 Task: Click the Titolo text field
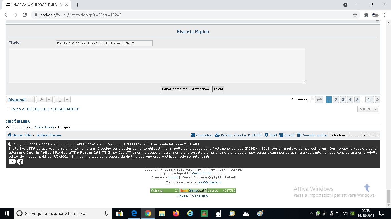[104, 43]
